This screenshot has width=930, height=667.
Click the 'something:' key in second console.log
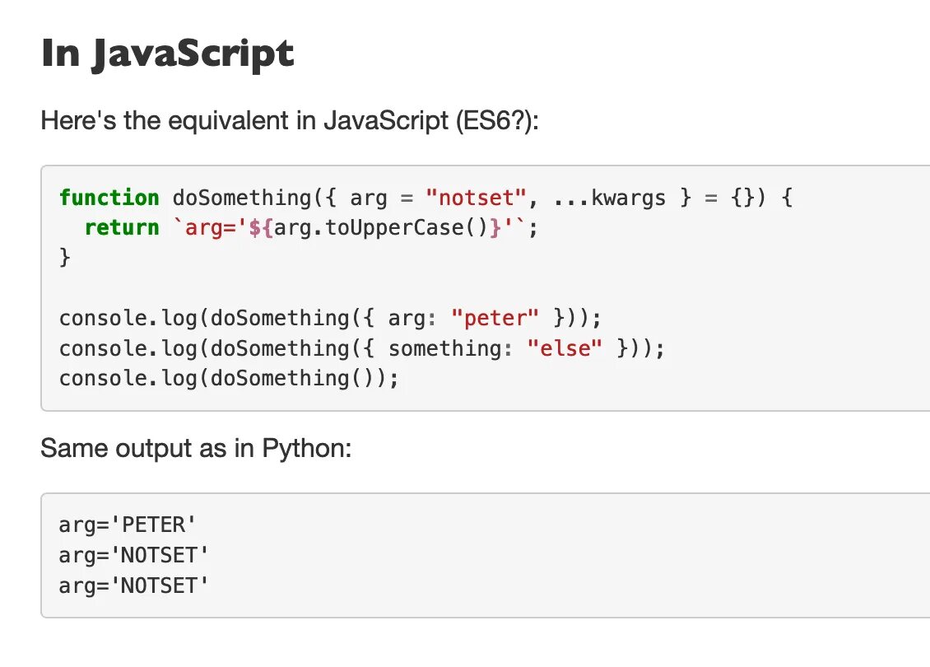tap(450, 348)
